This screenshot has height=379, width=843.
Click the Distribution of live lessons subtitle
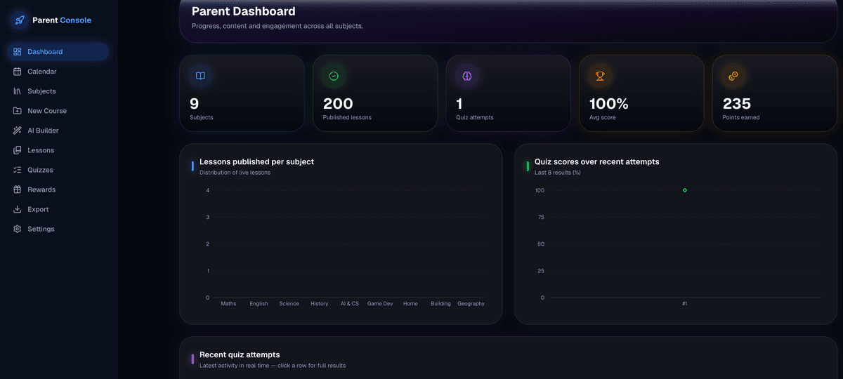coord(235,172)
